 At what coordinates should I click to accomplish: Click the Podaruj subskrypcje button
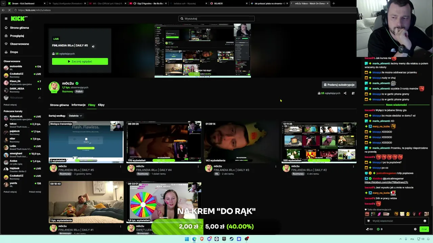339,85
